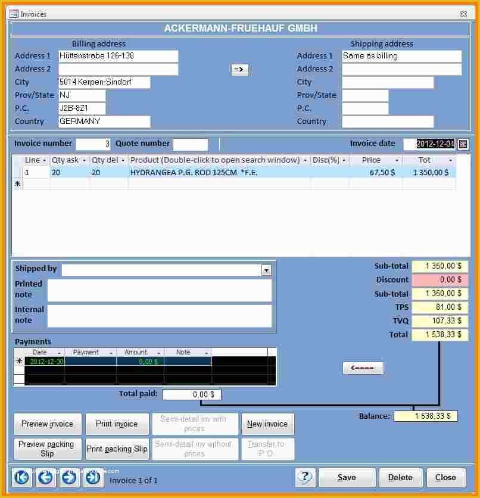Open the Line column filter arrow
The image size is (480, 498).
pyautogui.click(x=45, y=160)
